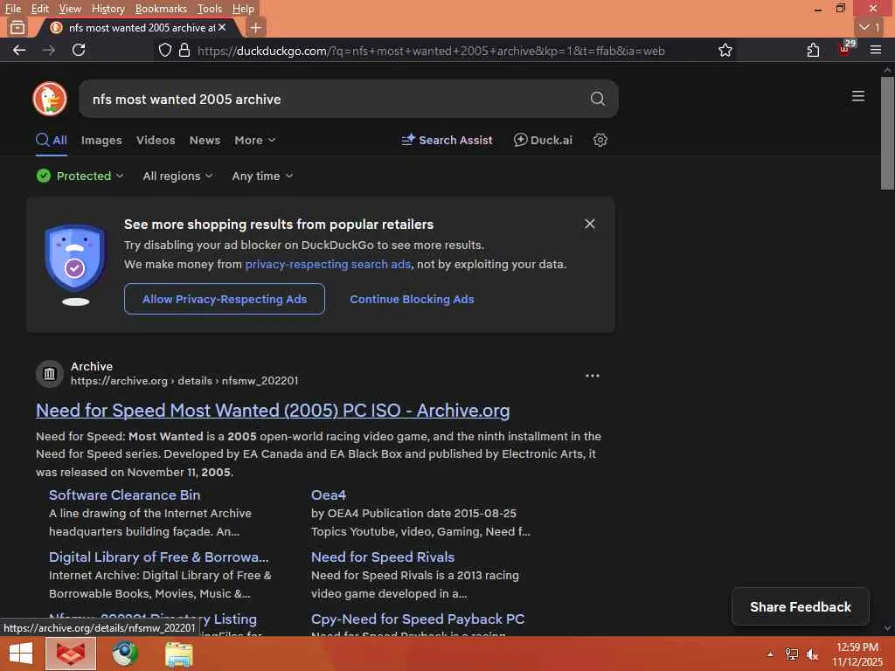Close the nfs most wanted tab

point(222,27)
